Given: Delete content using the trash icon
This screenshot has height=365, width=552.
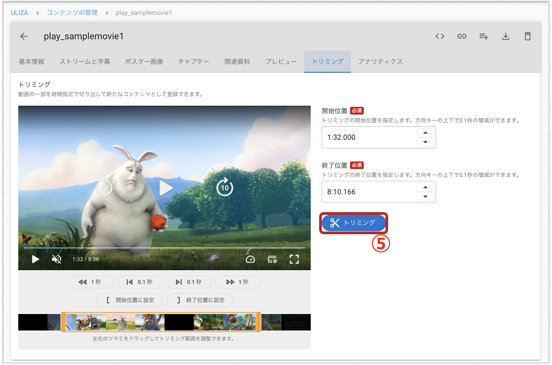Looking at the screenshot, I should click(528, 36).
